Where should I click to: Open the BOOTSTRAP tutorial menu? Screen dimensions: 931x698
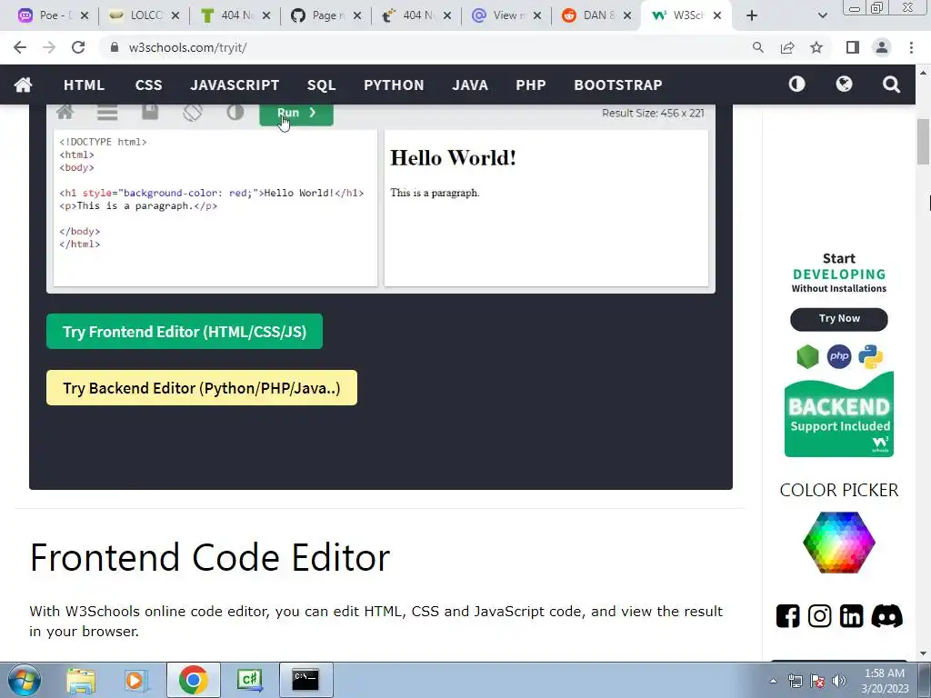coord(618,85)
